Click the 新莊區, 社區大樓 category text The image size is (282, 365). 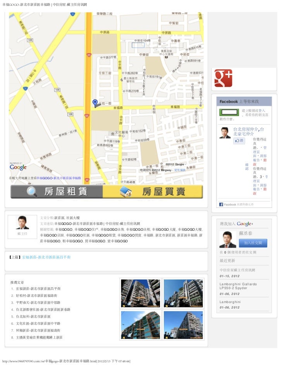pyautogui.click(x=67, y=218)
